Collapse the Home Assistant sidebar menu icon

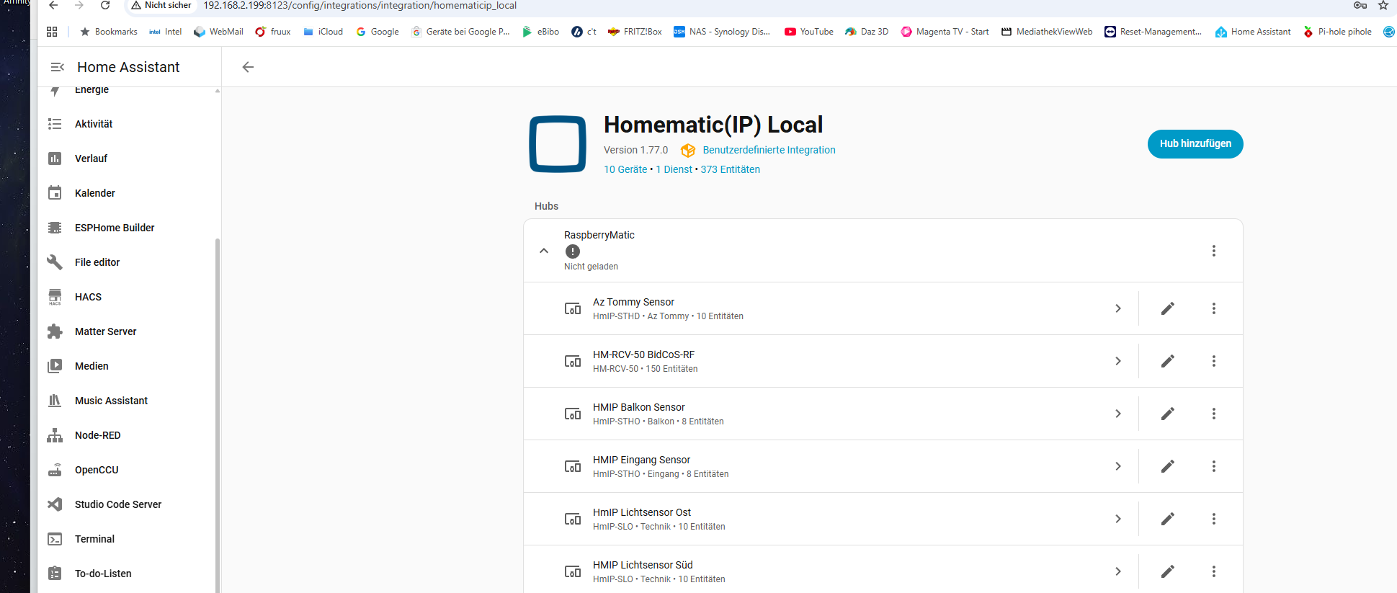pos(58,67)
